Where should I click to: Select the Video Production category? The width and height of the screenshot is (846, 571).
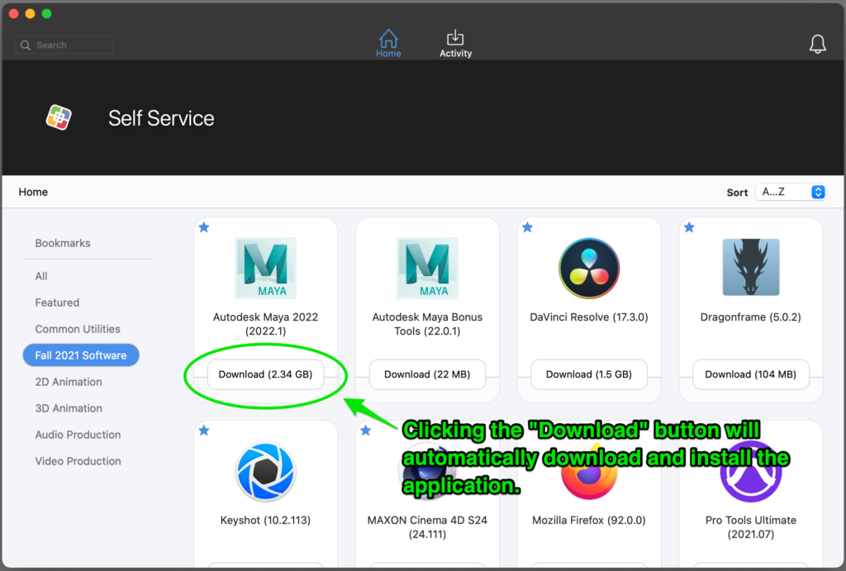(x=78, y=461)
